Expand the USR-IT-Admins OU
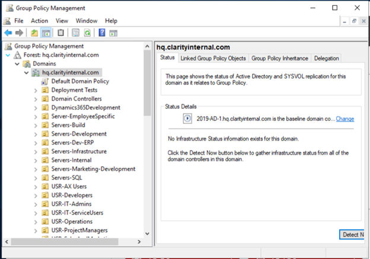Image resolution: width=370 pixels, height=259 pixels. (36, 204)
